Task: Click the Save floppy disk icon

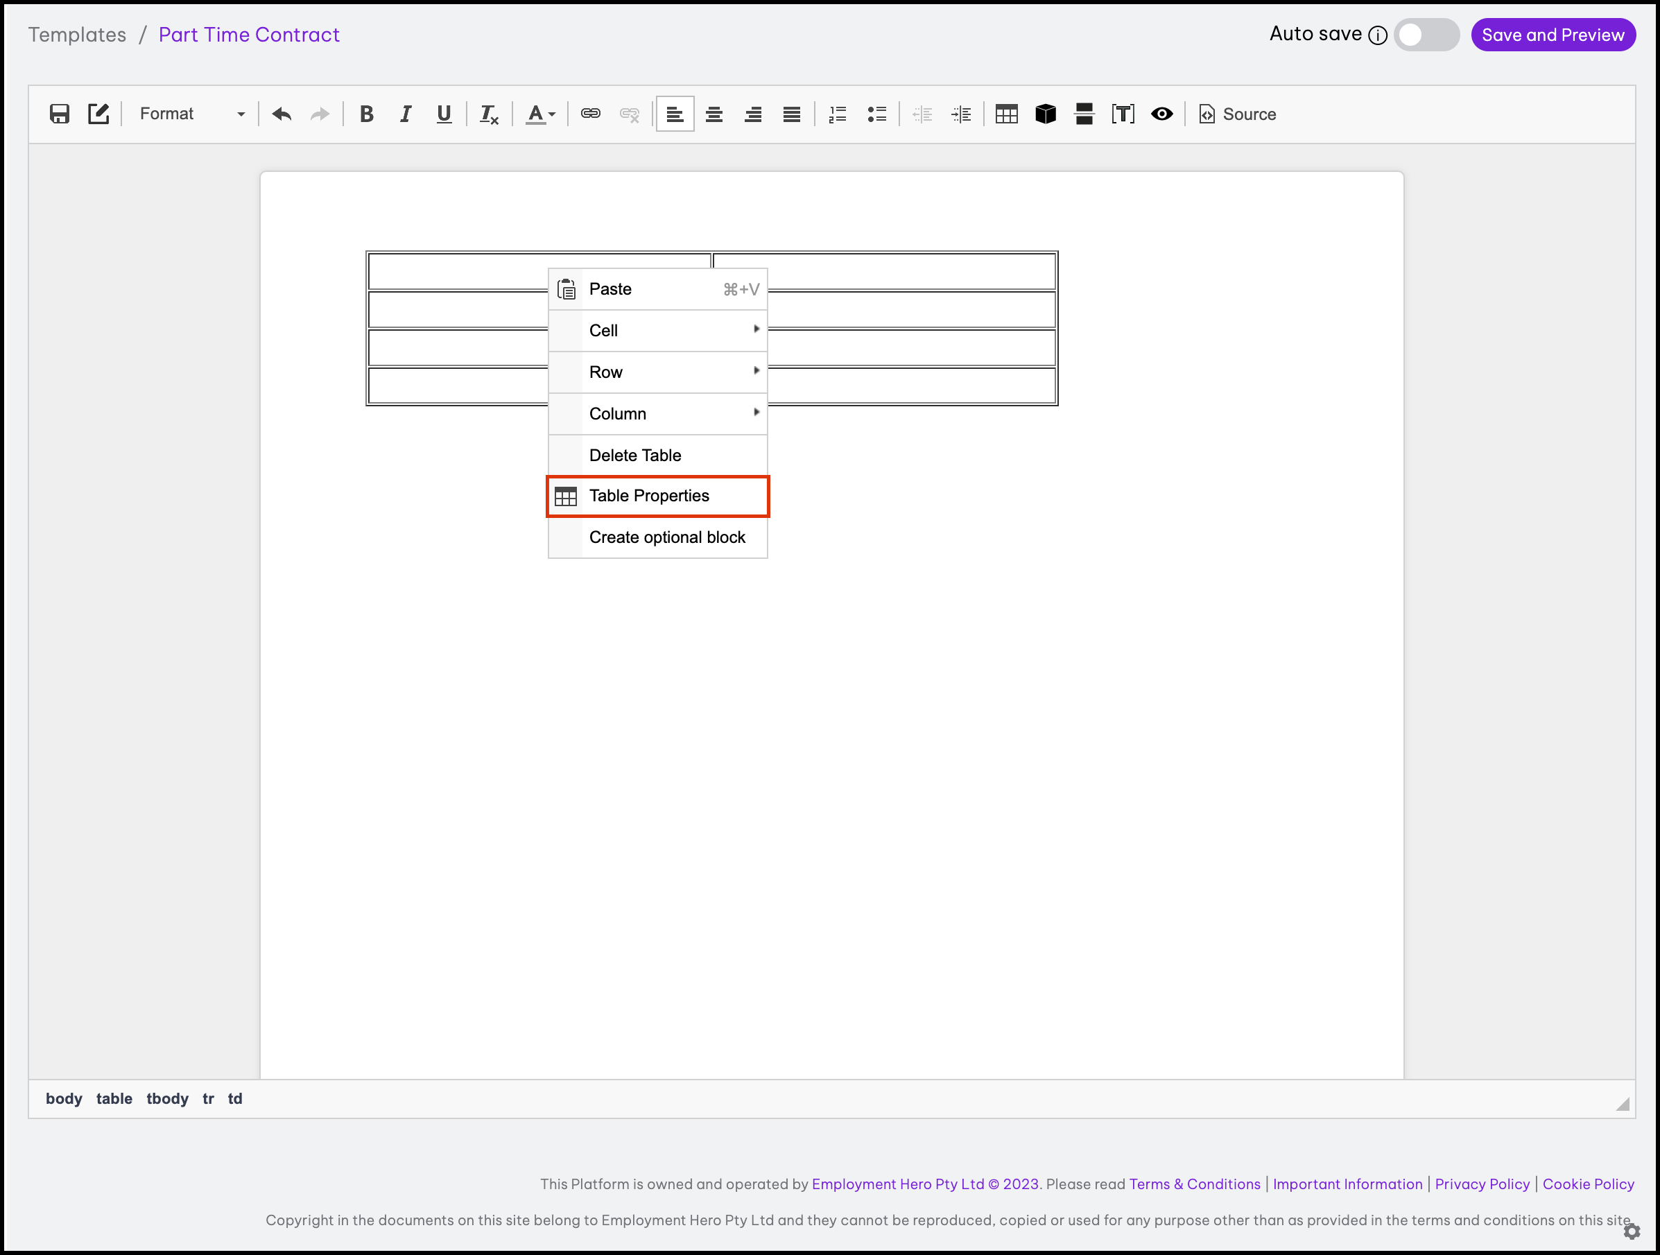Action: (60, 114)
